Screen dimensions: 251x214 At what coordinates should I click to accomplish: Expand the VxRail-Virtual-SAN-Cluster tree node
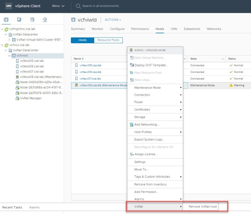tap(9, 40)
